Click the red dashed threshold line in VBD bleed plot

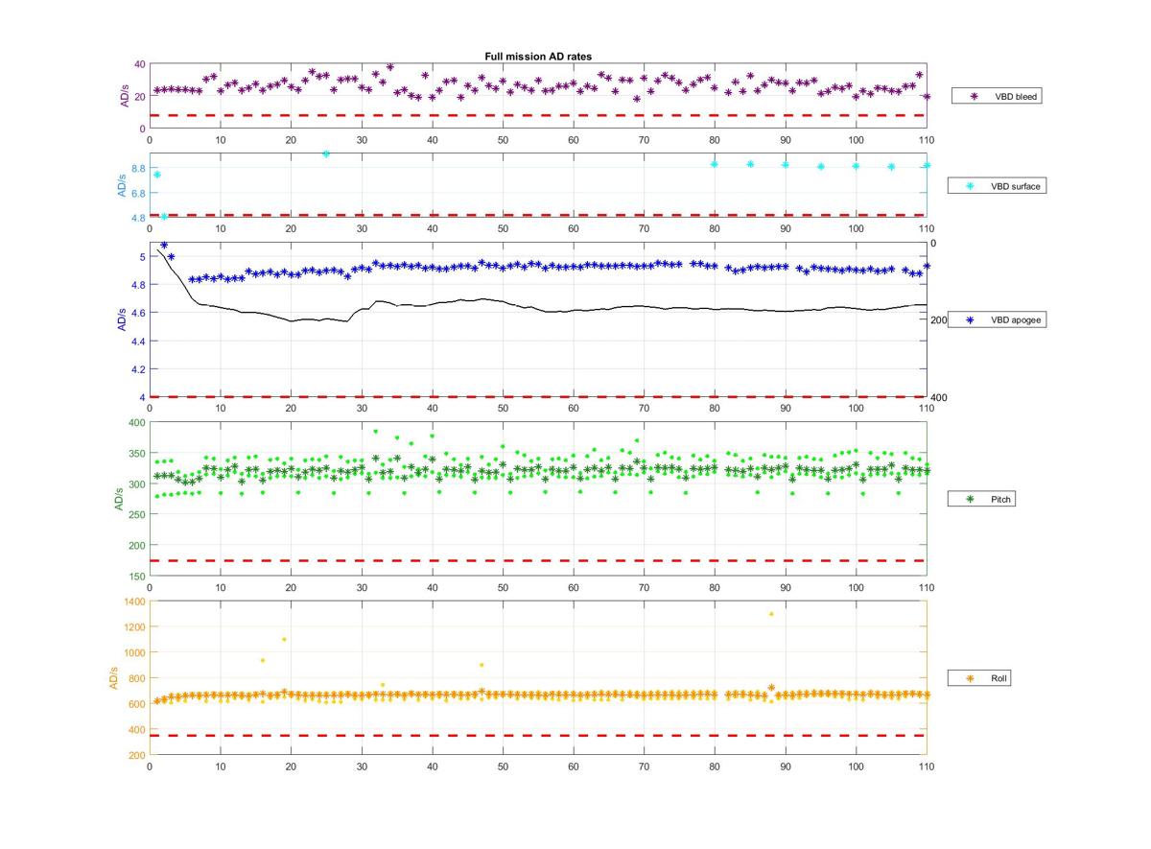point(538,115)
